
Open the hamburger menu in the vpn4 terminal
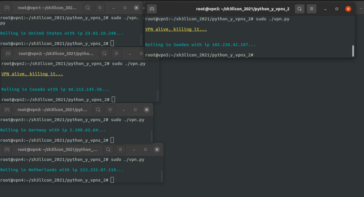120,149
